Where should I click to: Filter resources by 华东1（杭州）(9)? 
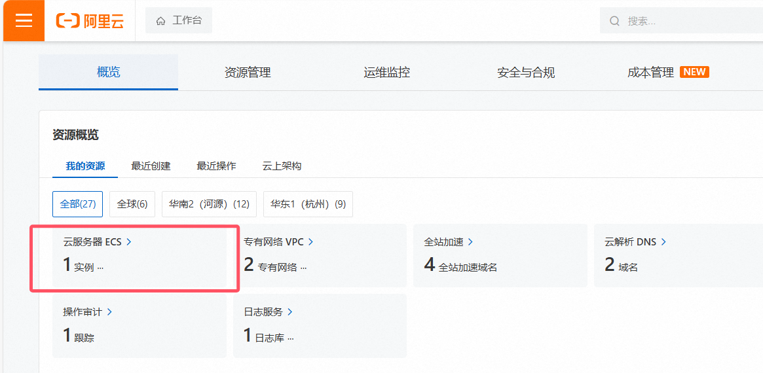308,204
